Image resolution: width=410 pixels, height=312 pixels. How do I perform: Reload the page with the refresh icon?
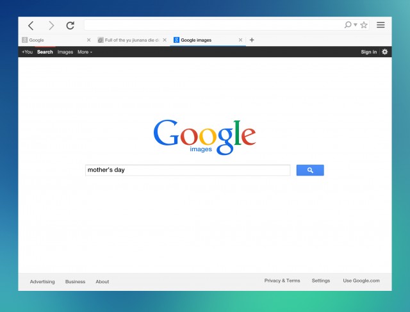point(70,26)
